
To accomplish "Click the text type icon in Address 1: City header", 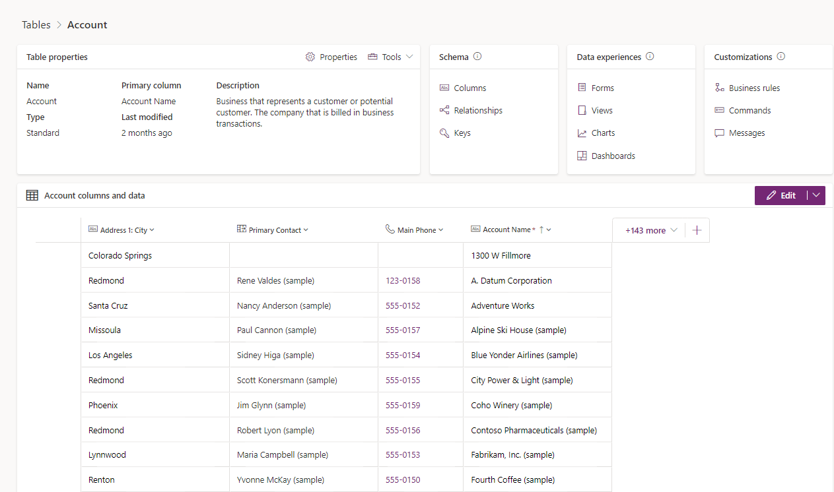I will tap(93, 229).
